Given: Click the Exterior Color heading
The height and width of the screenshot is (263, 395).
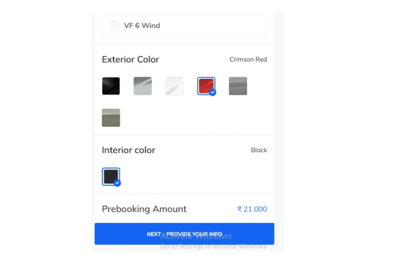Looking at the screenshot, I should [x=130, y=59].
